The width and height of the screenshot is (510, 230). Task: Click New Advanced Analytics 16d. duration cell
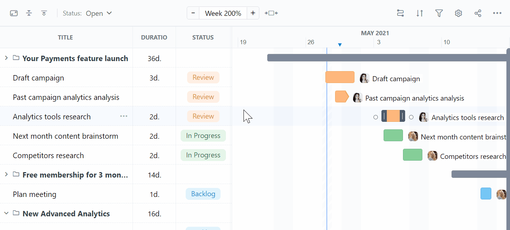point(154,214)
